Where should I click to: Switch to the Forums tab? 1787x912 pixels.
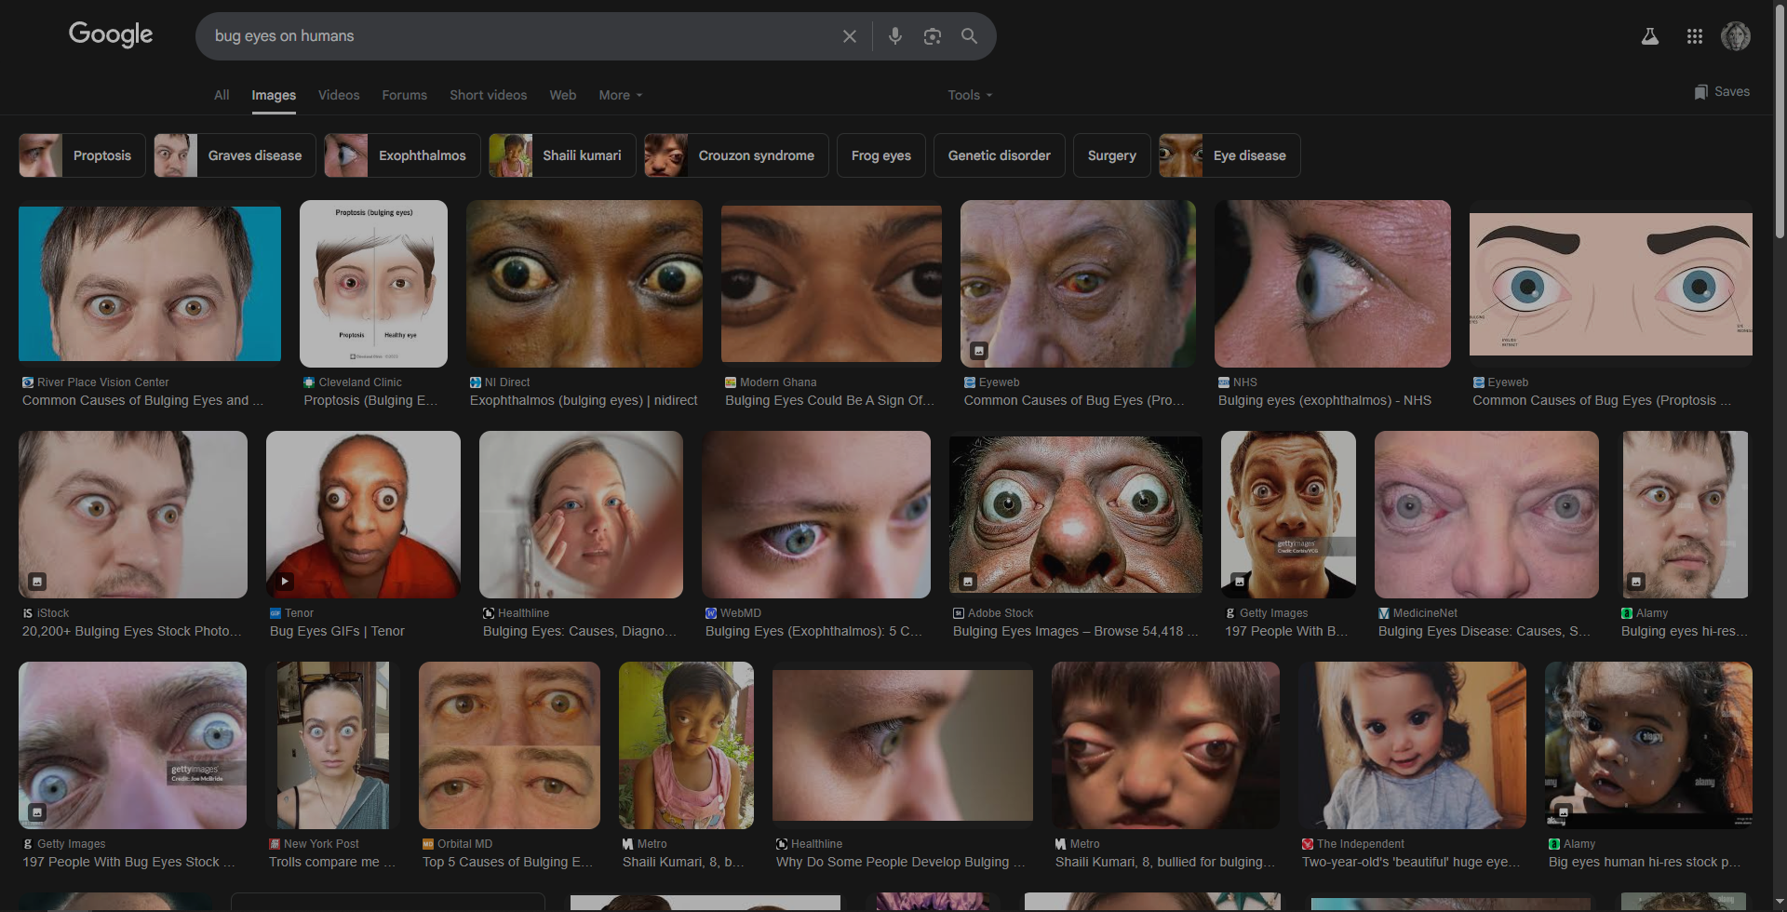click(x=404, y=95)
